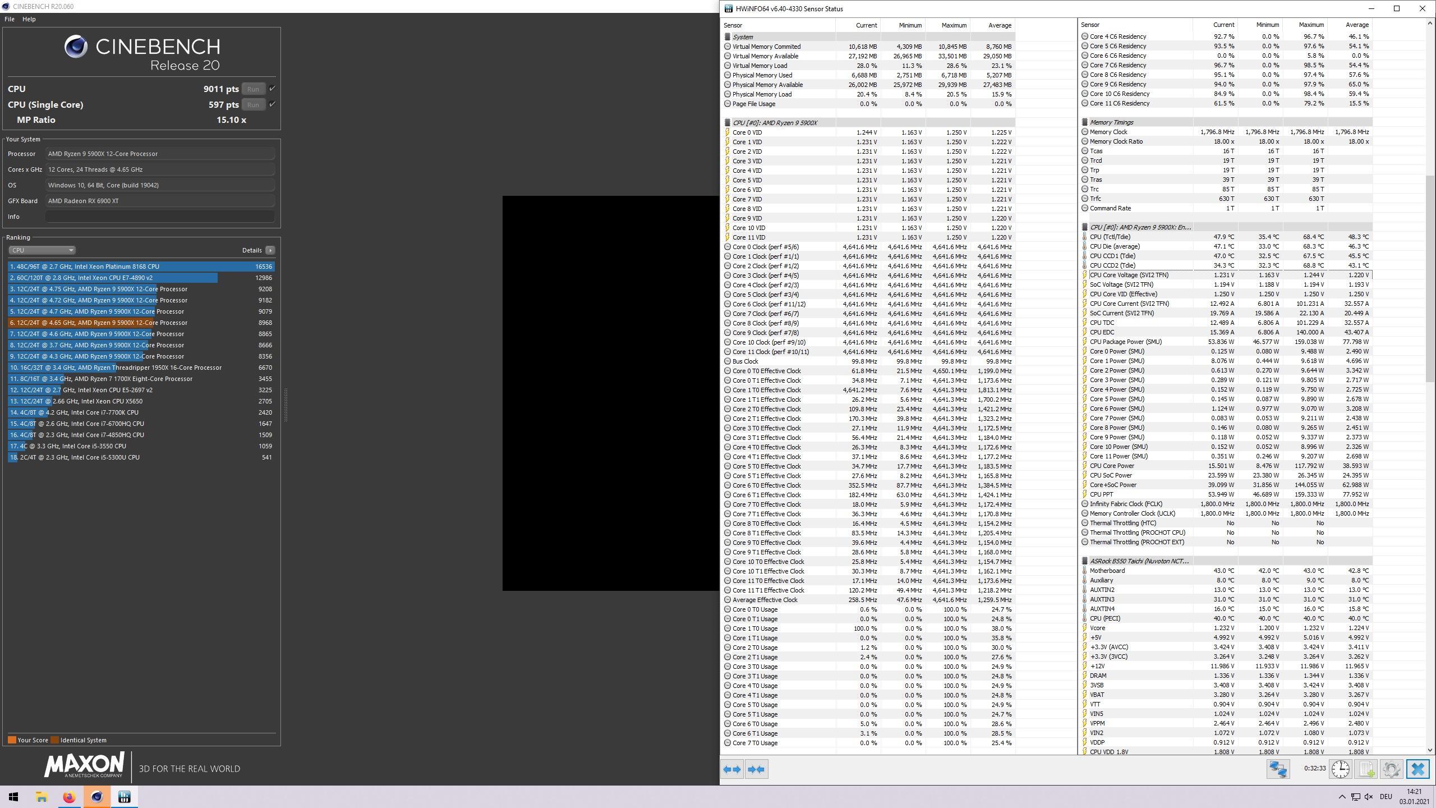Open HWiNFO remote network monitoring icon
Viewport: 1436px width, 808px height.
click(x=1278, y=769)
